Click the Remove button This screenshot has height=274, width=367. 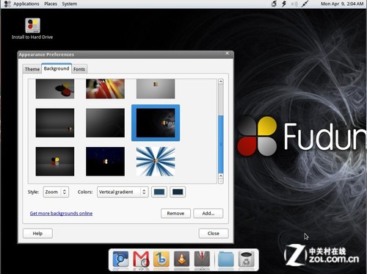point(175,213)
